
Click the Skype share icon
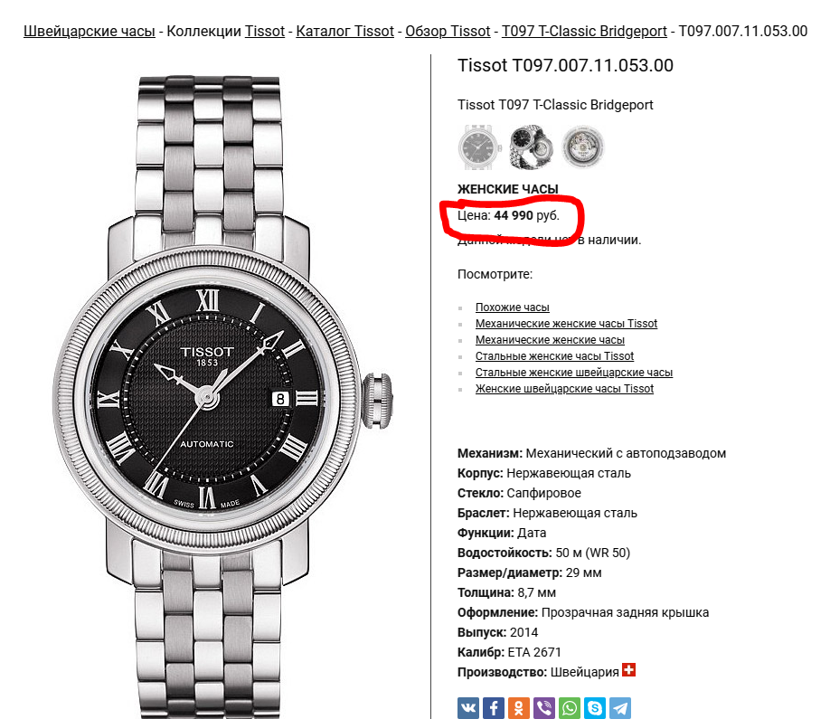tap(595, 708)
